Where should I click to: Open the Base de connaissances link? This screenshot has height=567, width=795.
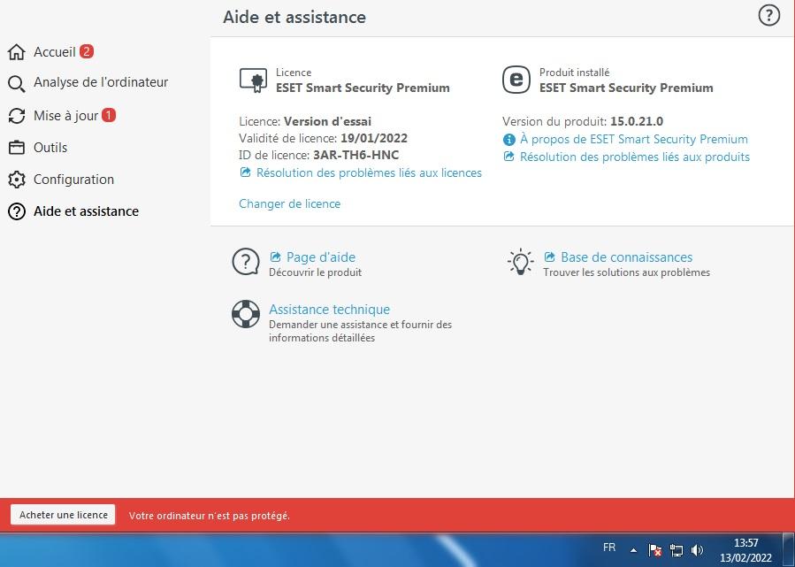(x=626, y=257)
